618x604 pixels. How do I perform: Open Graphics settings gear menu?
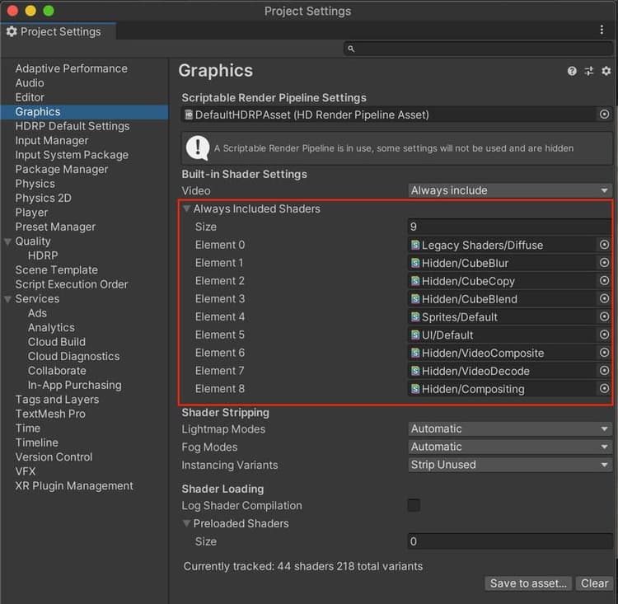[606, 71]
